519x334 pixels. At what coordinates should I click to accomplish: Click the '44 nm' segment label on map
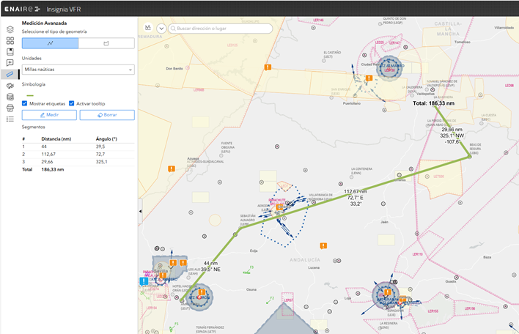point(210,263)
